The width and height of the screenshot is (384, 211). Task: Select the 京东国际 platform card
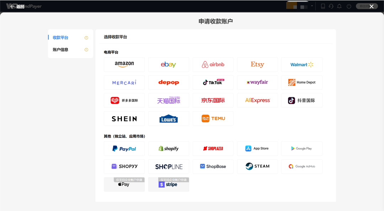[x=213, y=101]
